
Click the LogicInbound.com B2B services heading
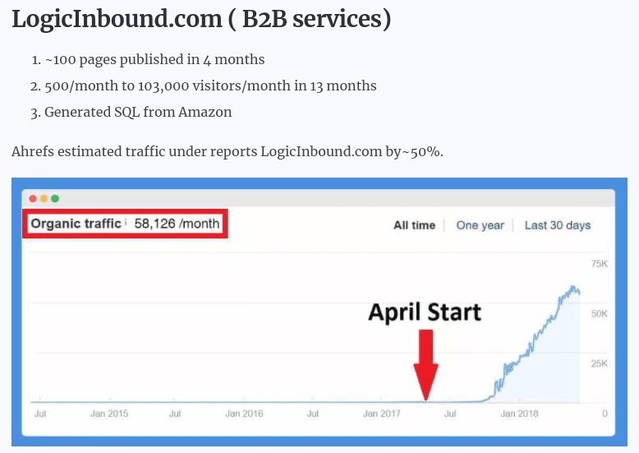click(201, 19)
